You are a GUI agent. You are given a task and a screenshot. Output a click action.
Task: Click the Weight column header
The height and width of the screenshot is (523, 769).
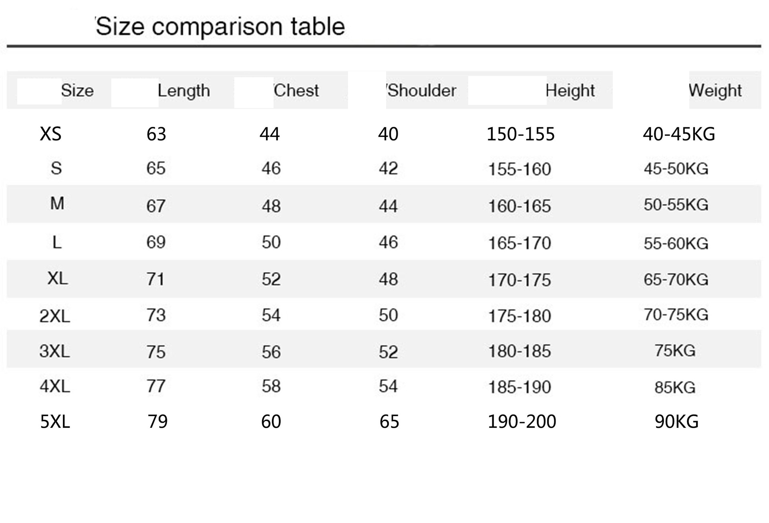[x=715, y=91]
